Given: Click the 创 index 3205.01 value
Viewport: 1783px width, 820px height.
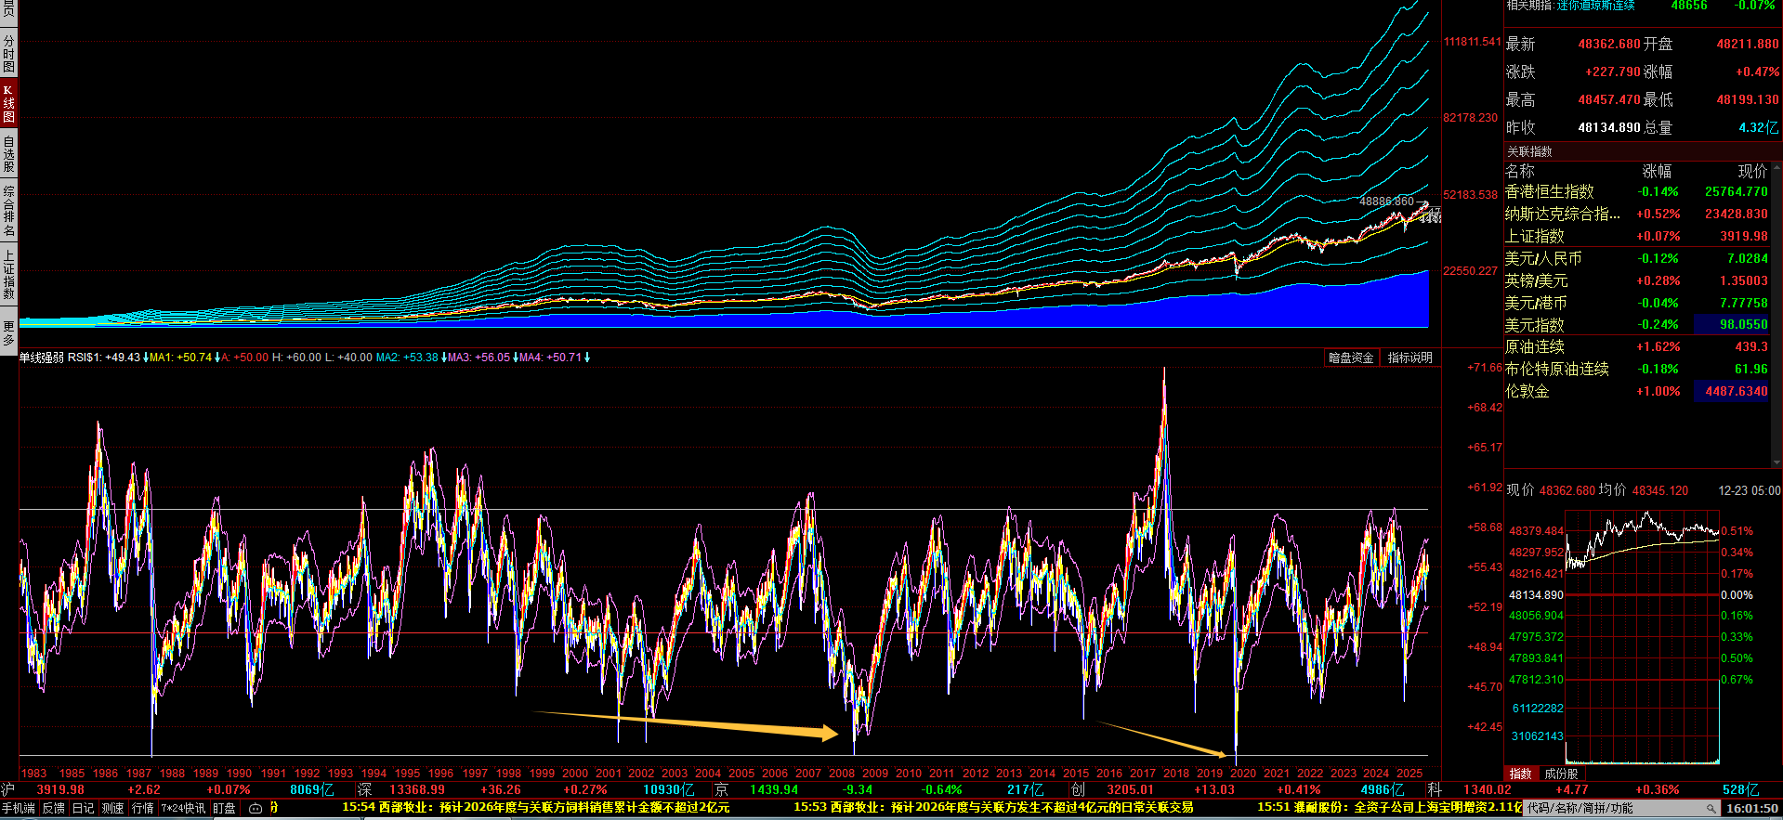Looking at the screenshot, I should pyautogui.click(x=1130, y=789).
